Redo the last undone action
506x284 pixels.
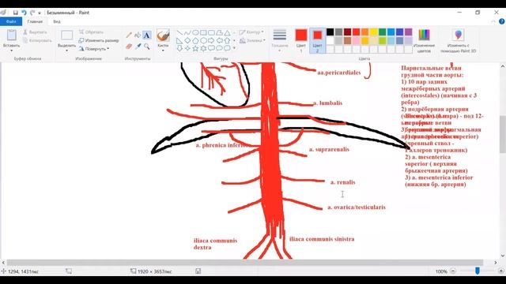point(32,13)
